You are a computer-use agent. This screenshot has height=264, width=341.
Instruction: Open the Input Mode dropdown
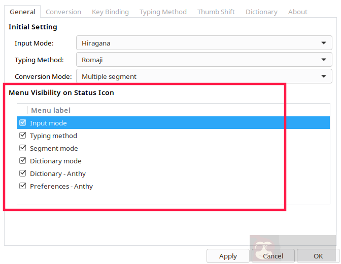click(x=204, y=43)
